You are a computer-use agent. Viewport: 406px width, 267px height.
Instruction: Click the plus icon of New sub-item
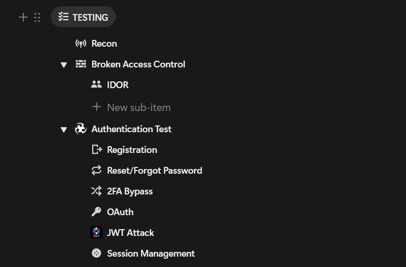(96, 107)
